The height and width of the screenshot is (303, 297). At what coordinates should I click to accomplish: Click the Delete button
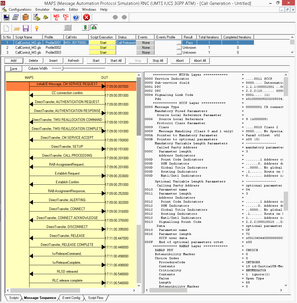(x=34, y=61)
